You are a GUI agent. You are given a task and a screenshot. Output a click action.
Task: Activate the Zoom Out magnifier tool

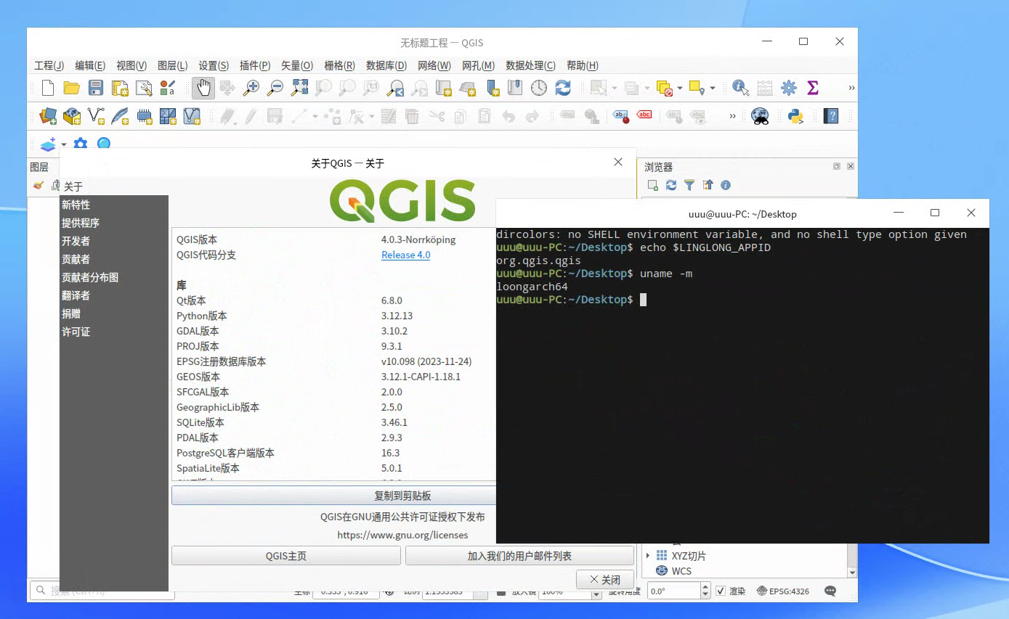275,88
